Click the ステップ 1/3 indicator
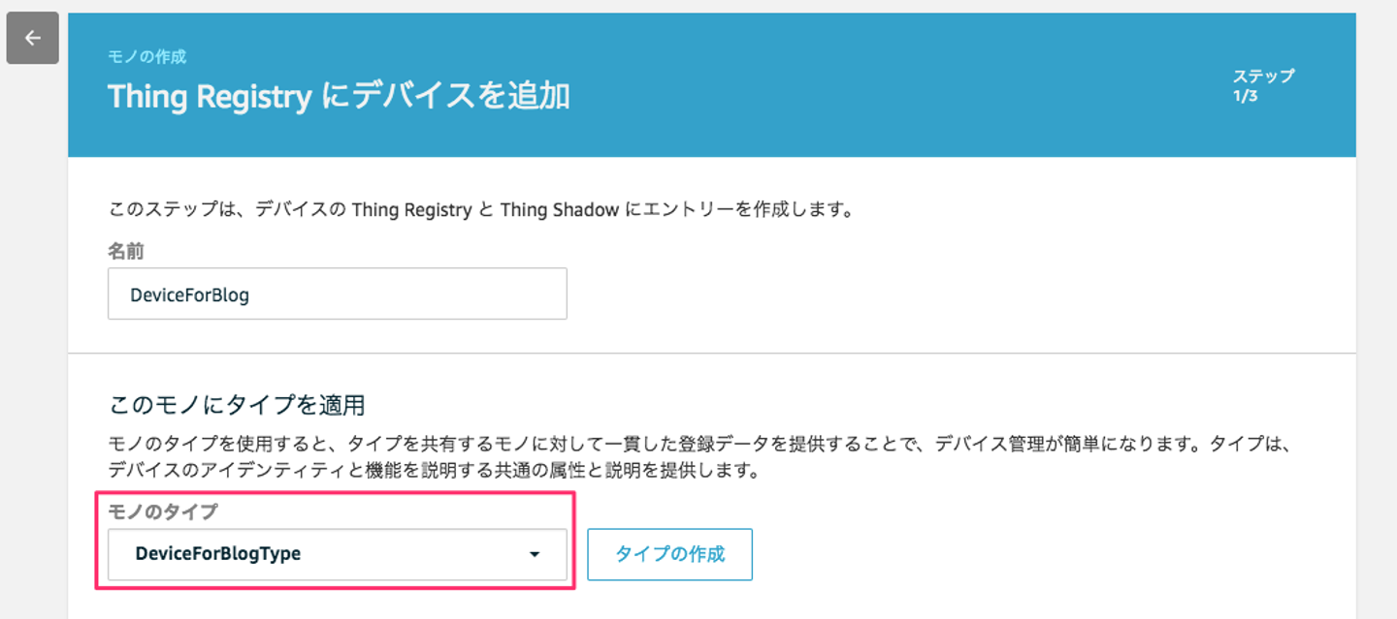 [x=1263, y=86]
